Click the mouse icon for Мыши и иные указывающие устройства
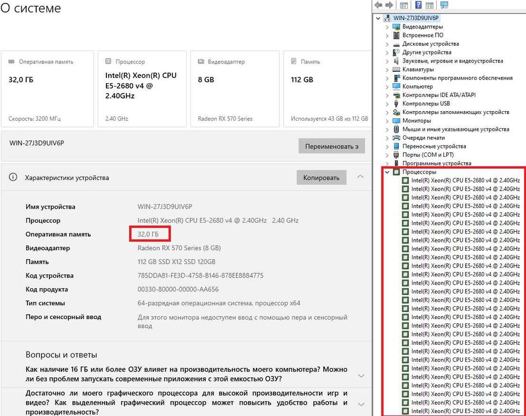 [396, 129]
